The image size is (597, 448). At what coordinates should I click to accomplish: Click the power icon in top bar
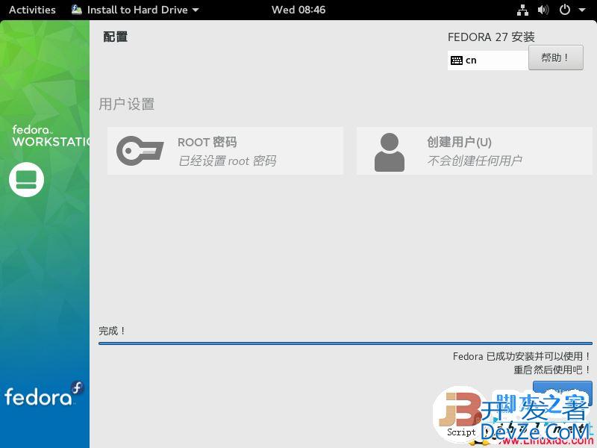pos(565,10)
